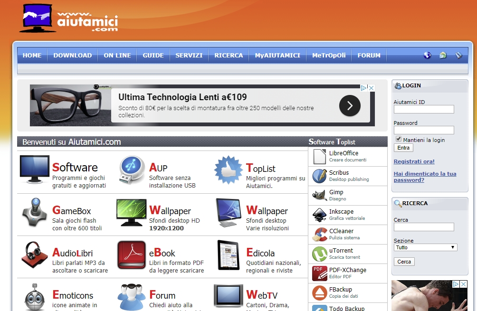
Task: Click the Emoticons robot face icon
Action: pyautogui.click(x=34, y=297)
